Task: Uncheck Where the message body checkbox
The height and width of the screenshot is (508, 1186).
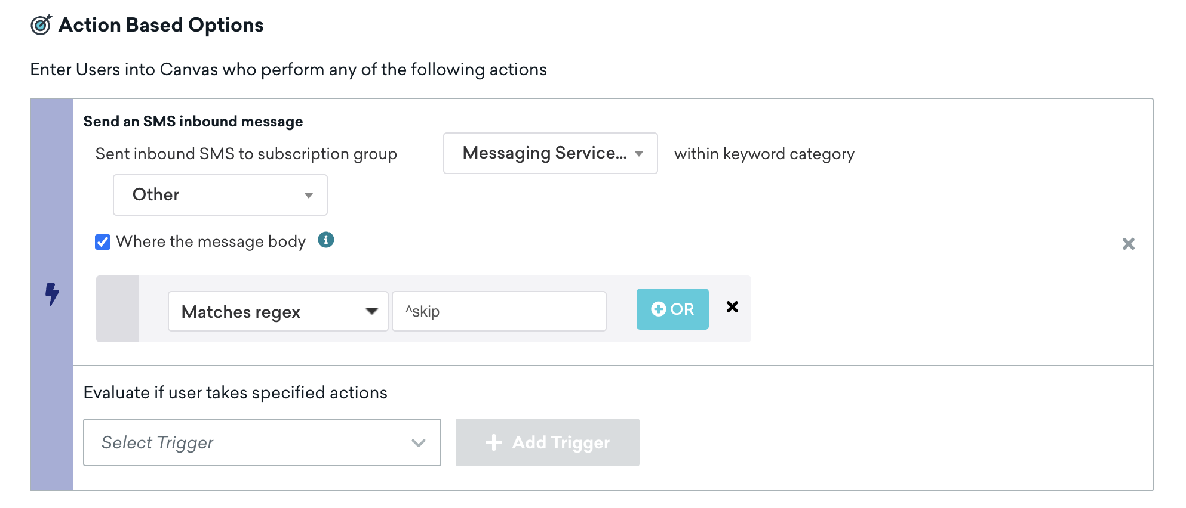Action: (103, 241)
